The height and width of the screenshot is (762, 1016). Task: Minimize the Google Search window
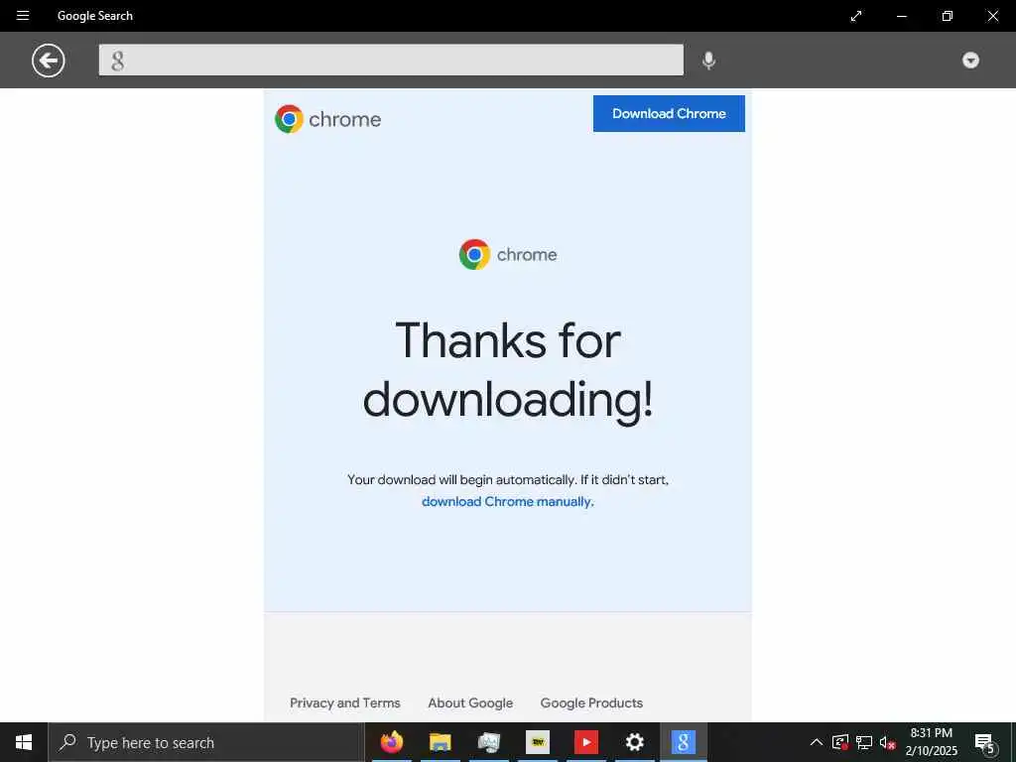click(x=901, y=16)
